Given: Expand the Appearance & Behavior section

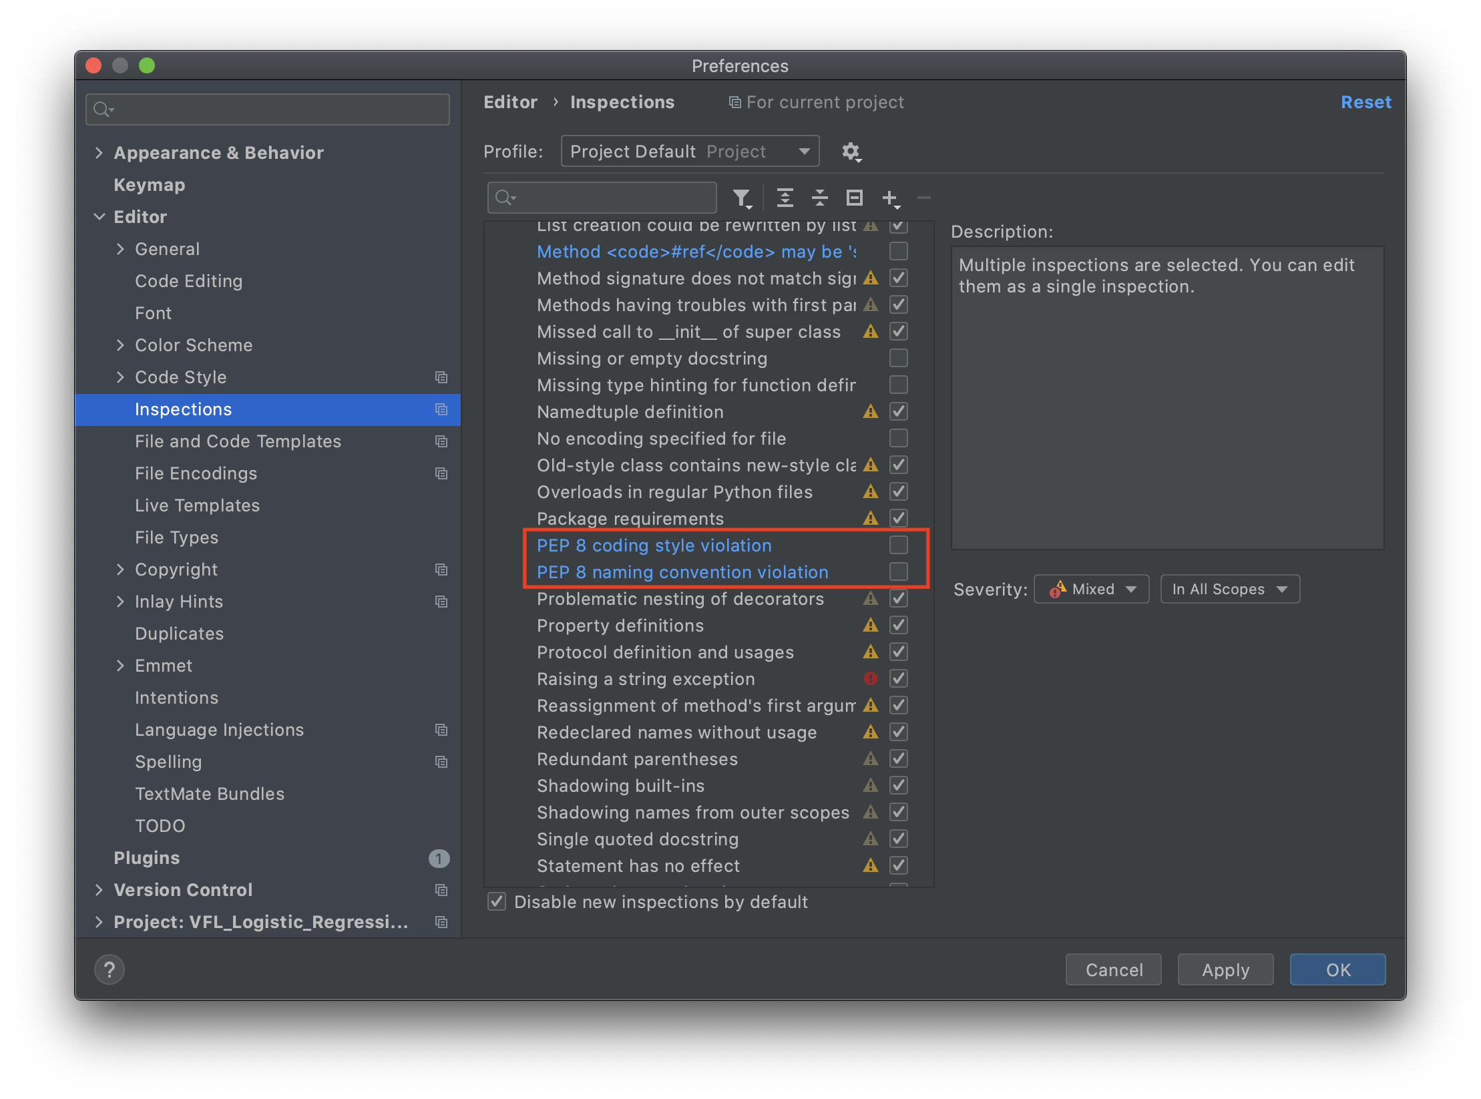Looking at the screenshot, I should click(x=99, y=153).
